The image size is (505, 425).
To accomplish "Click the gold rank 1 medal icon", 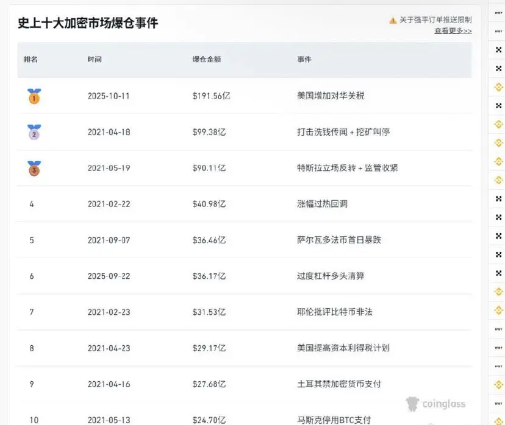I will (34, 96).
